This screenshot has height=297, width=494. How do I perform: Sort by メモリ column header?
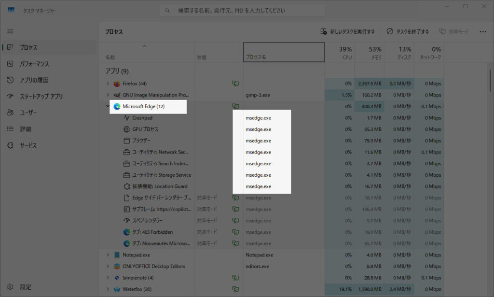[x=369, y=52]
